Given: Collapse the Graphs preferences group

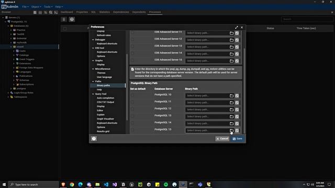Looking at the screenshot, I should (93, 61).
